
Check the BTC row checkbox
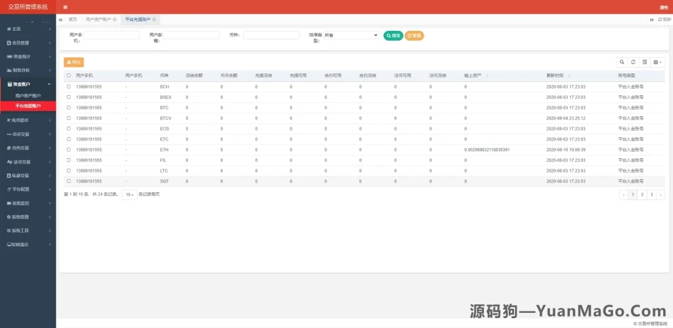[x=68, y=108]
